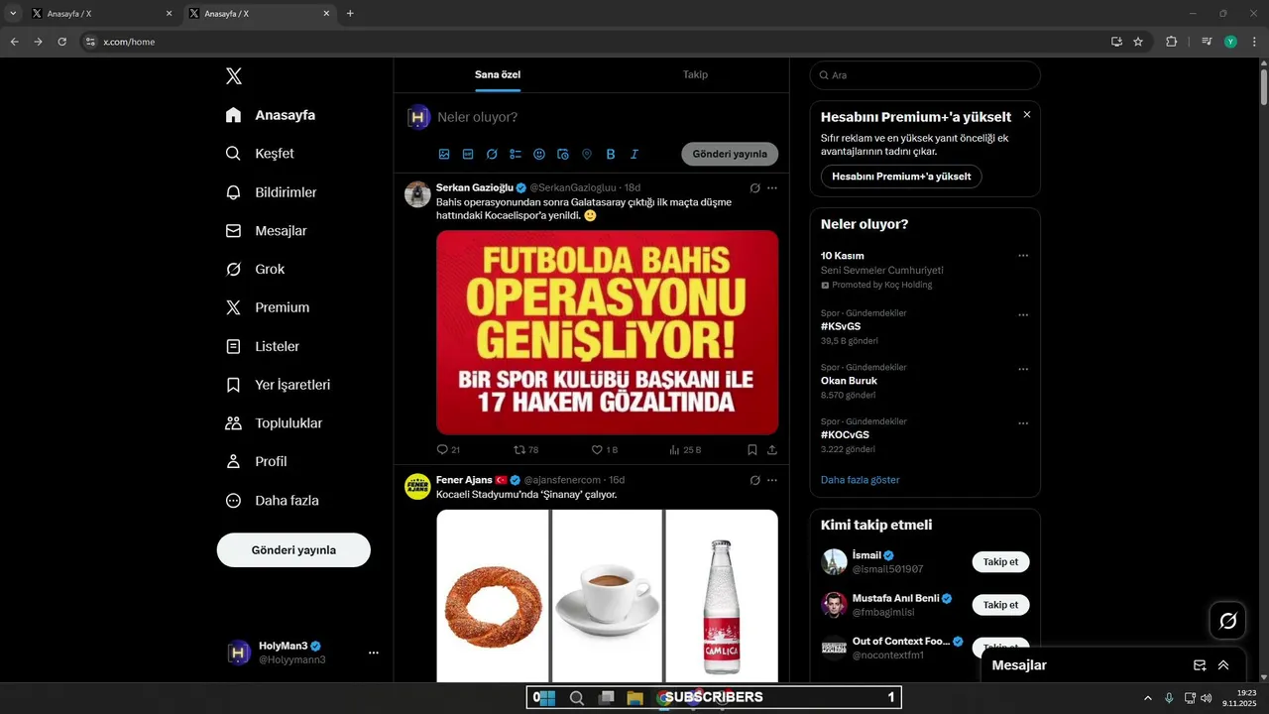
Task: Expand the Mesajlar drawer
Action: 1223,665
